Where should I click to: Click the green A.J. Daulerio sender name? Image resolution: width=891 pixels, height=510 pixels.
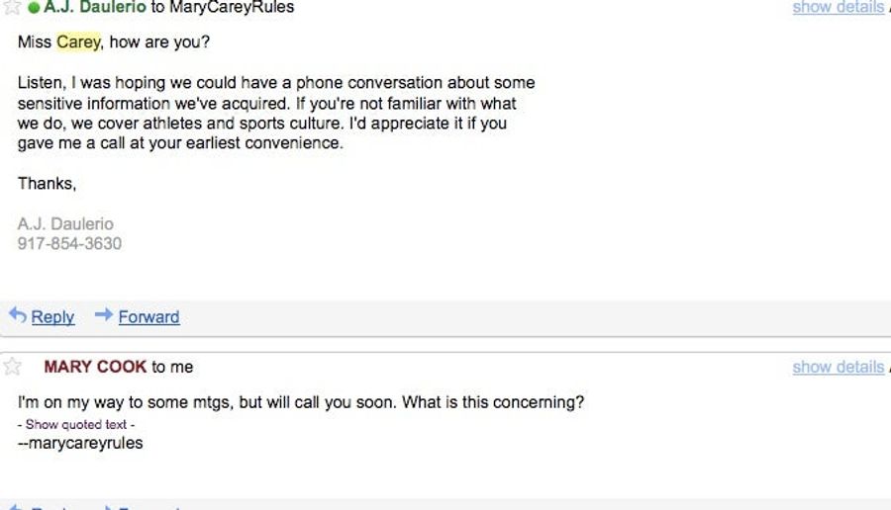[95, 7]
